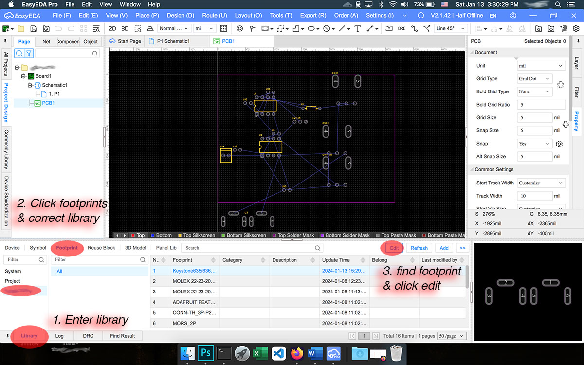
Task: Open project folder icon in toolbar
Action: pyautogui.click(x=21, y=28)
